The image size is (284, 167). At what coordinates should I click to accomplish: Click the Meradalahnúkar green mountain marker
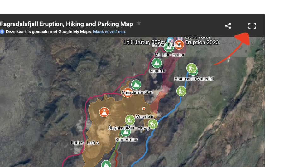pos(136,85)
